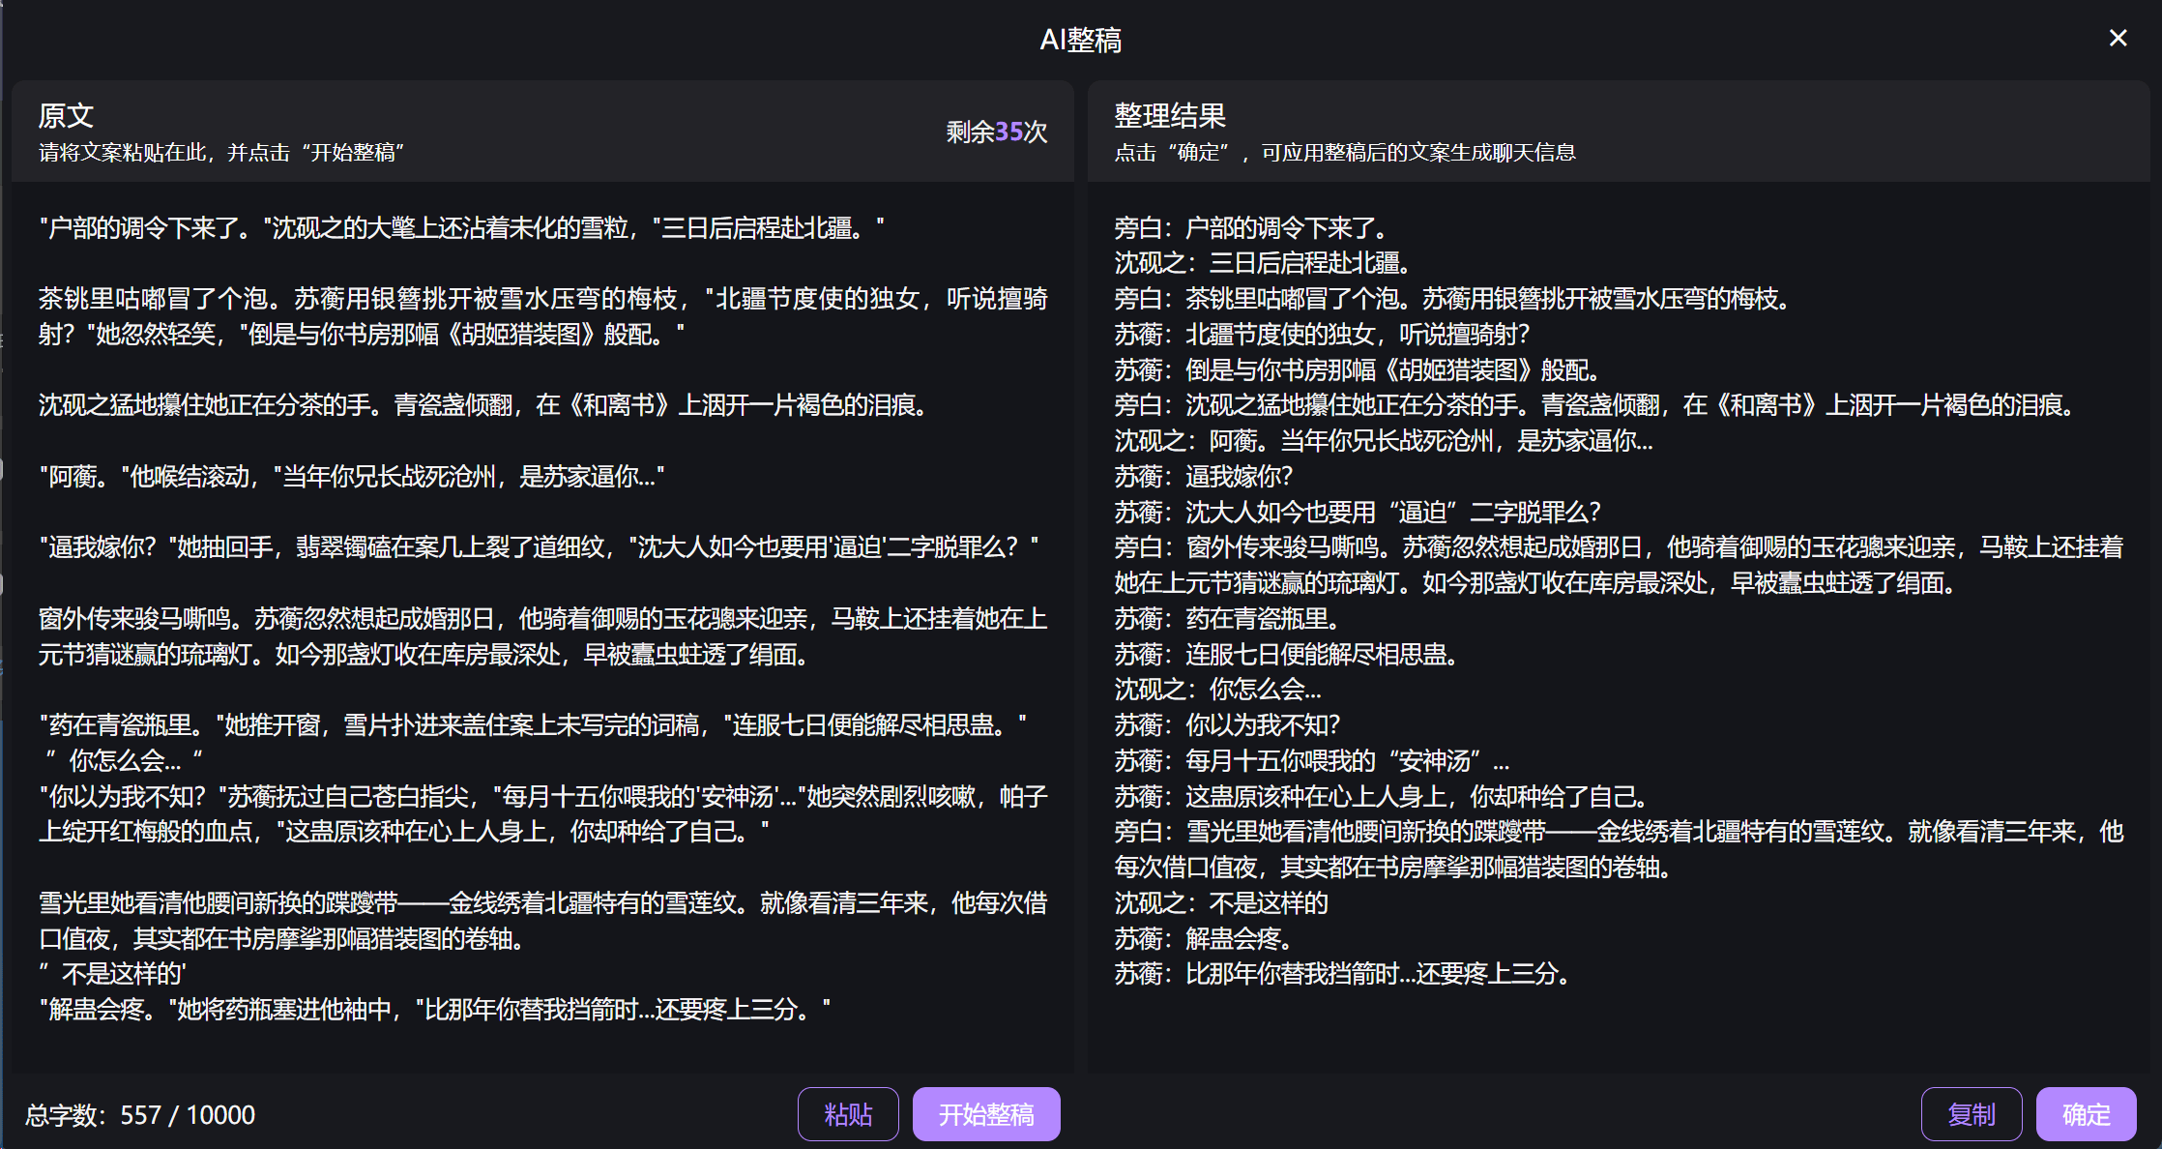This screenshot has width=2162, height=1149.
Task: Click result line 苏蘅：解蛊会疼。
Action: (1204, 938)
